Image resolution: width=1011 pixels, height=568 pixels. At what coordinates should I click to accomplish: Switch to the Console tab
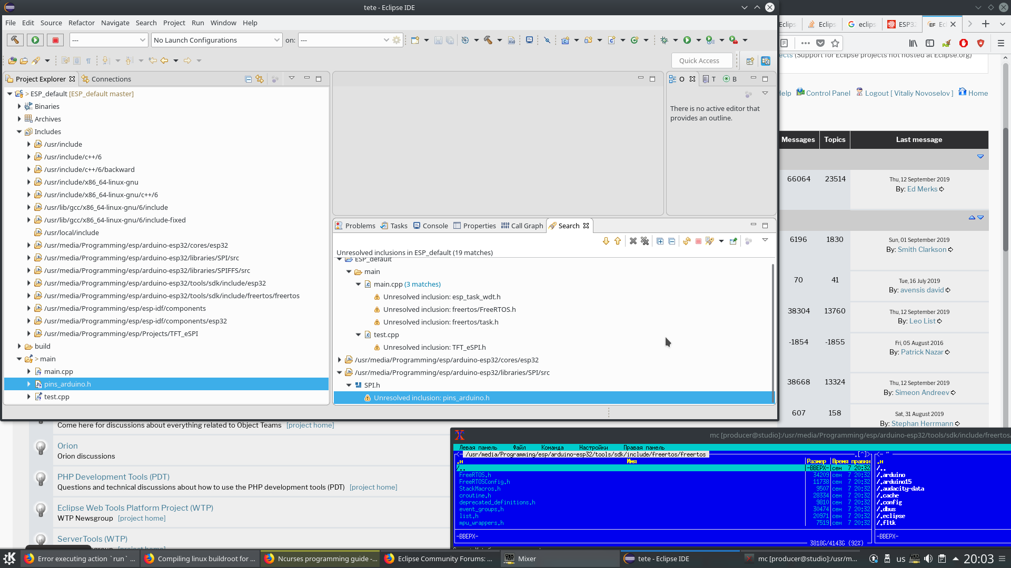[431, 226]
